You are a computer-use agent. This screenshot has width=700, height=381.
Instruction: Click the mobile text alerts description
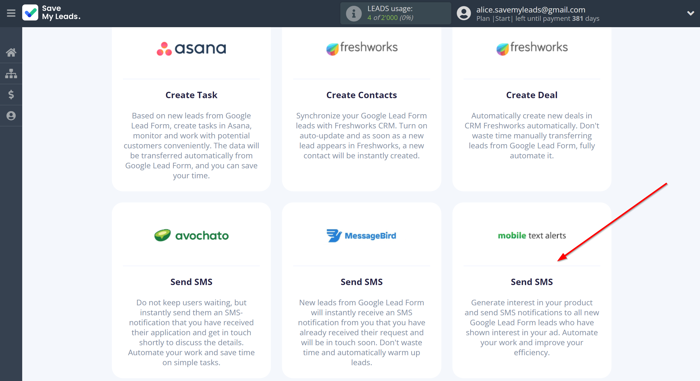532,327
